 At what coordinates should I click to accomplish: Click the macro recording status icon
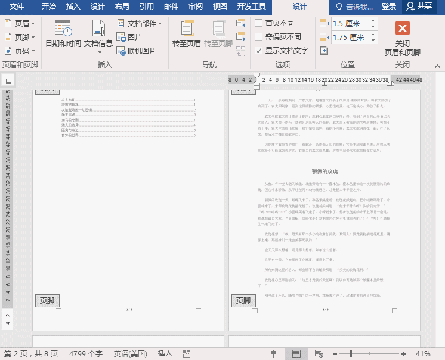[x=187, y=354]
